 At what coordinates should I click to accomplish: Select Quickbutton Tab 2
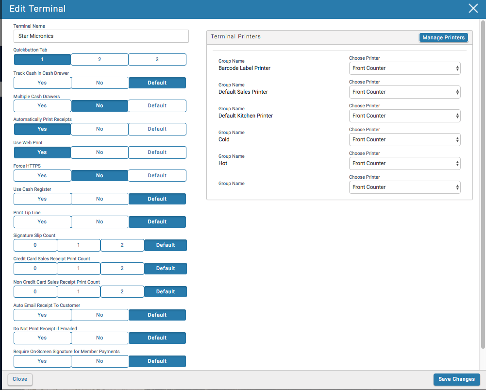(100, 59)
